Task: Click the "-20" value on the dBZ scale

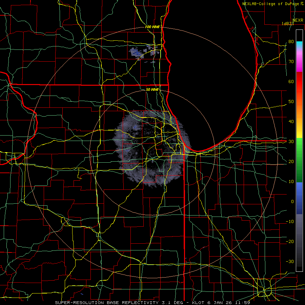Action: tap(290, 241)
